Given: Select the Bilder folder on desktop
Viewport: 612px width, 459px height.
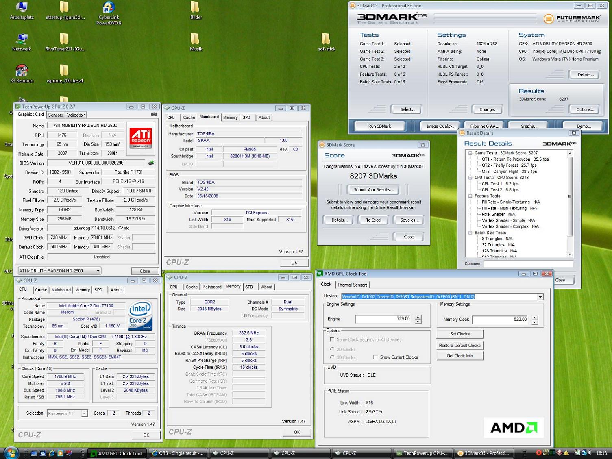Looking at the screenshot, I should (x=196, y=11).
